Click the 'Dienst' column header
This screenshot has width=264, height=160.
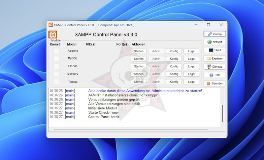[55, 44]
